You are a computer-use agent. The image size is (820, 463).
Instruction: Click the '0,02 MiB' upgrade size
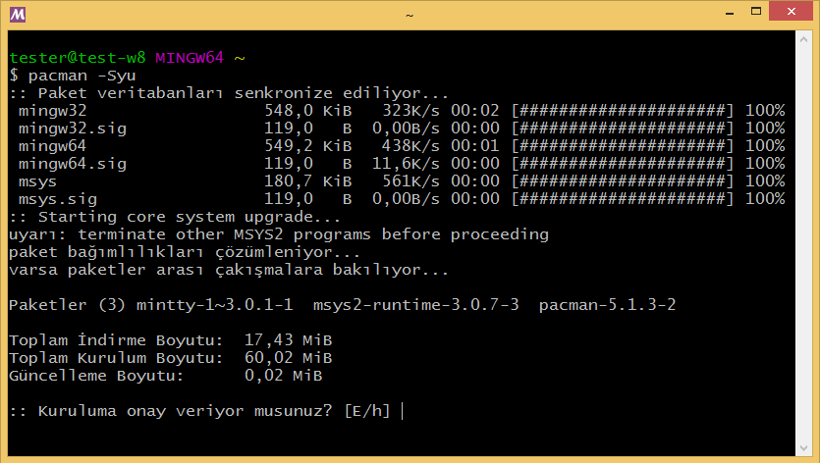(283, 376)
